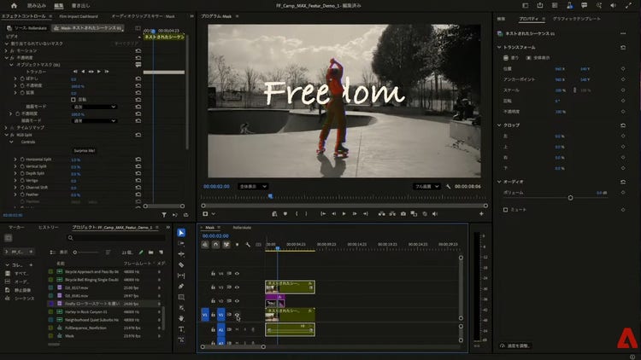
Task: Open the 全体表示 zoom level dropdown
Action: pyautogui.click(x=253, y=185)
